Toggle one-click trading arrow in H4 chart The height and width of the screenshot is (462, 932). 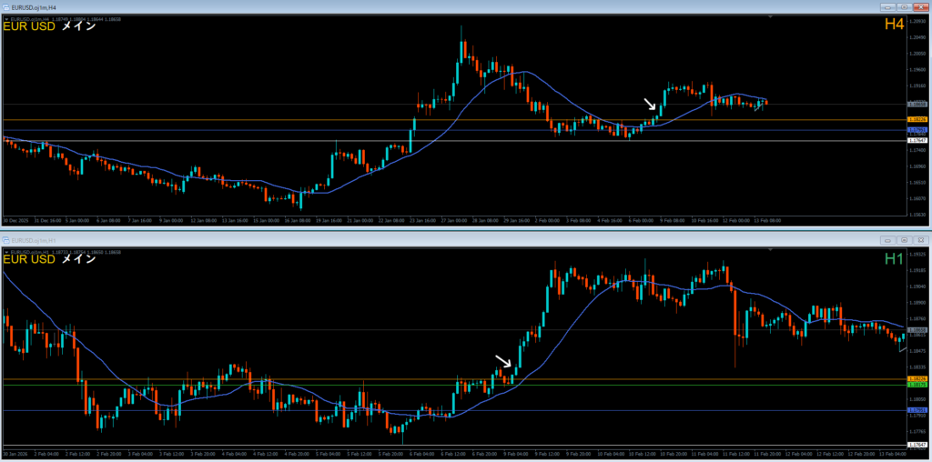6,19
